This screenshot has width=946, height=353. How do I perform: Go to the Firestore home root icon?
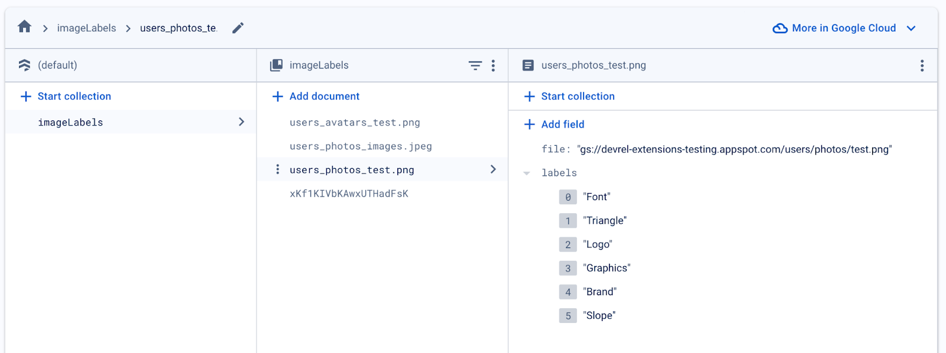coord(24,27)
